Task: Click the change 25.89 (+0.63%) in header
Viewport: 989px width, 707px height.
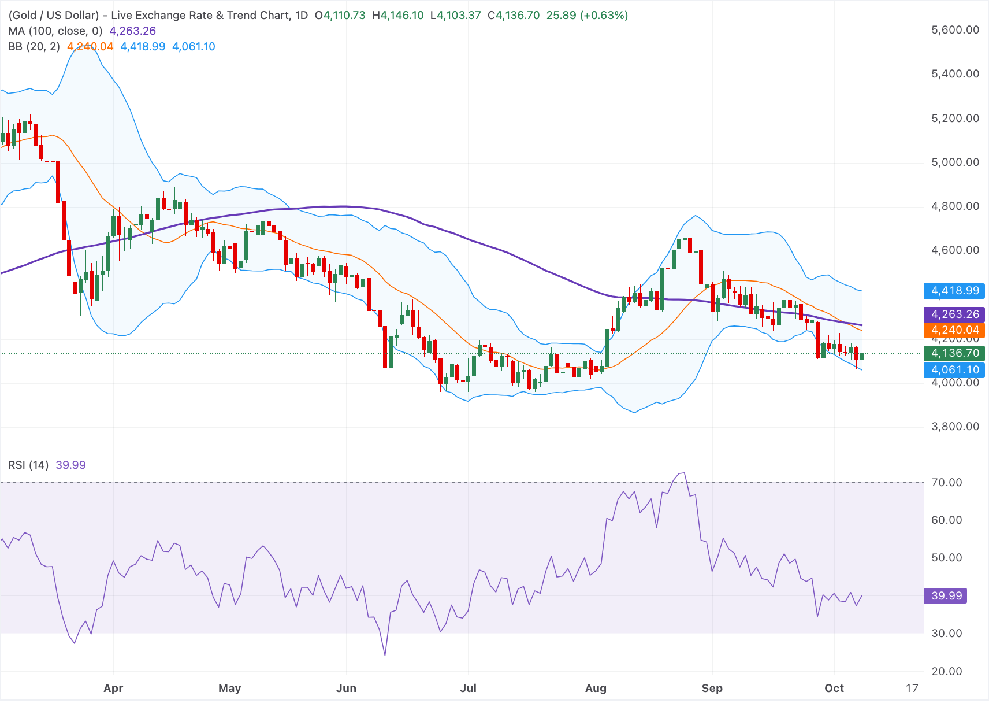Action: click(587, 15)
